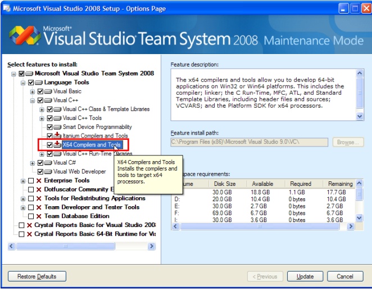Click the Update button
372x289 pixels.
click(x=305, y=277)
